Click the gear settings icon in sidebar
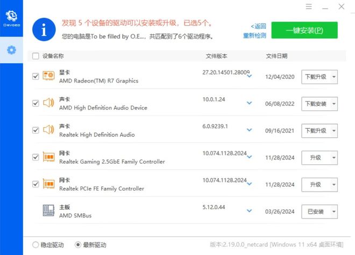This screenshot has width=355, height=255. click(x=11, y=50)
